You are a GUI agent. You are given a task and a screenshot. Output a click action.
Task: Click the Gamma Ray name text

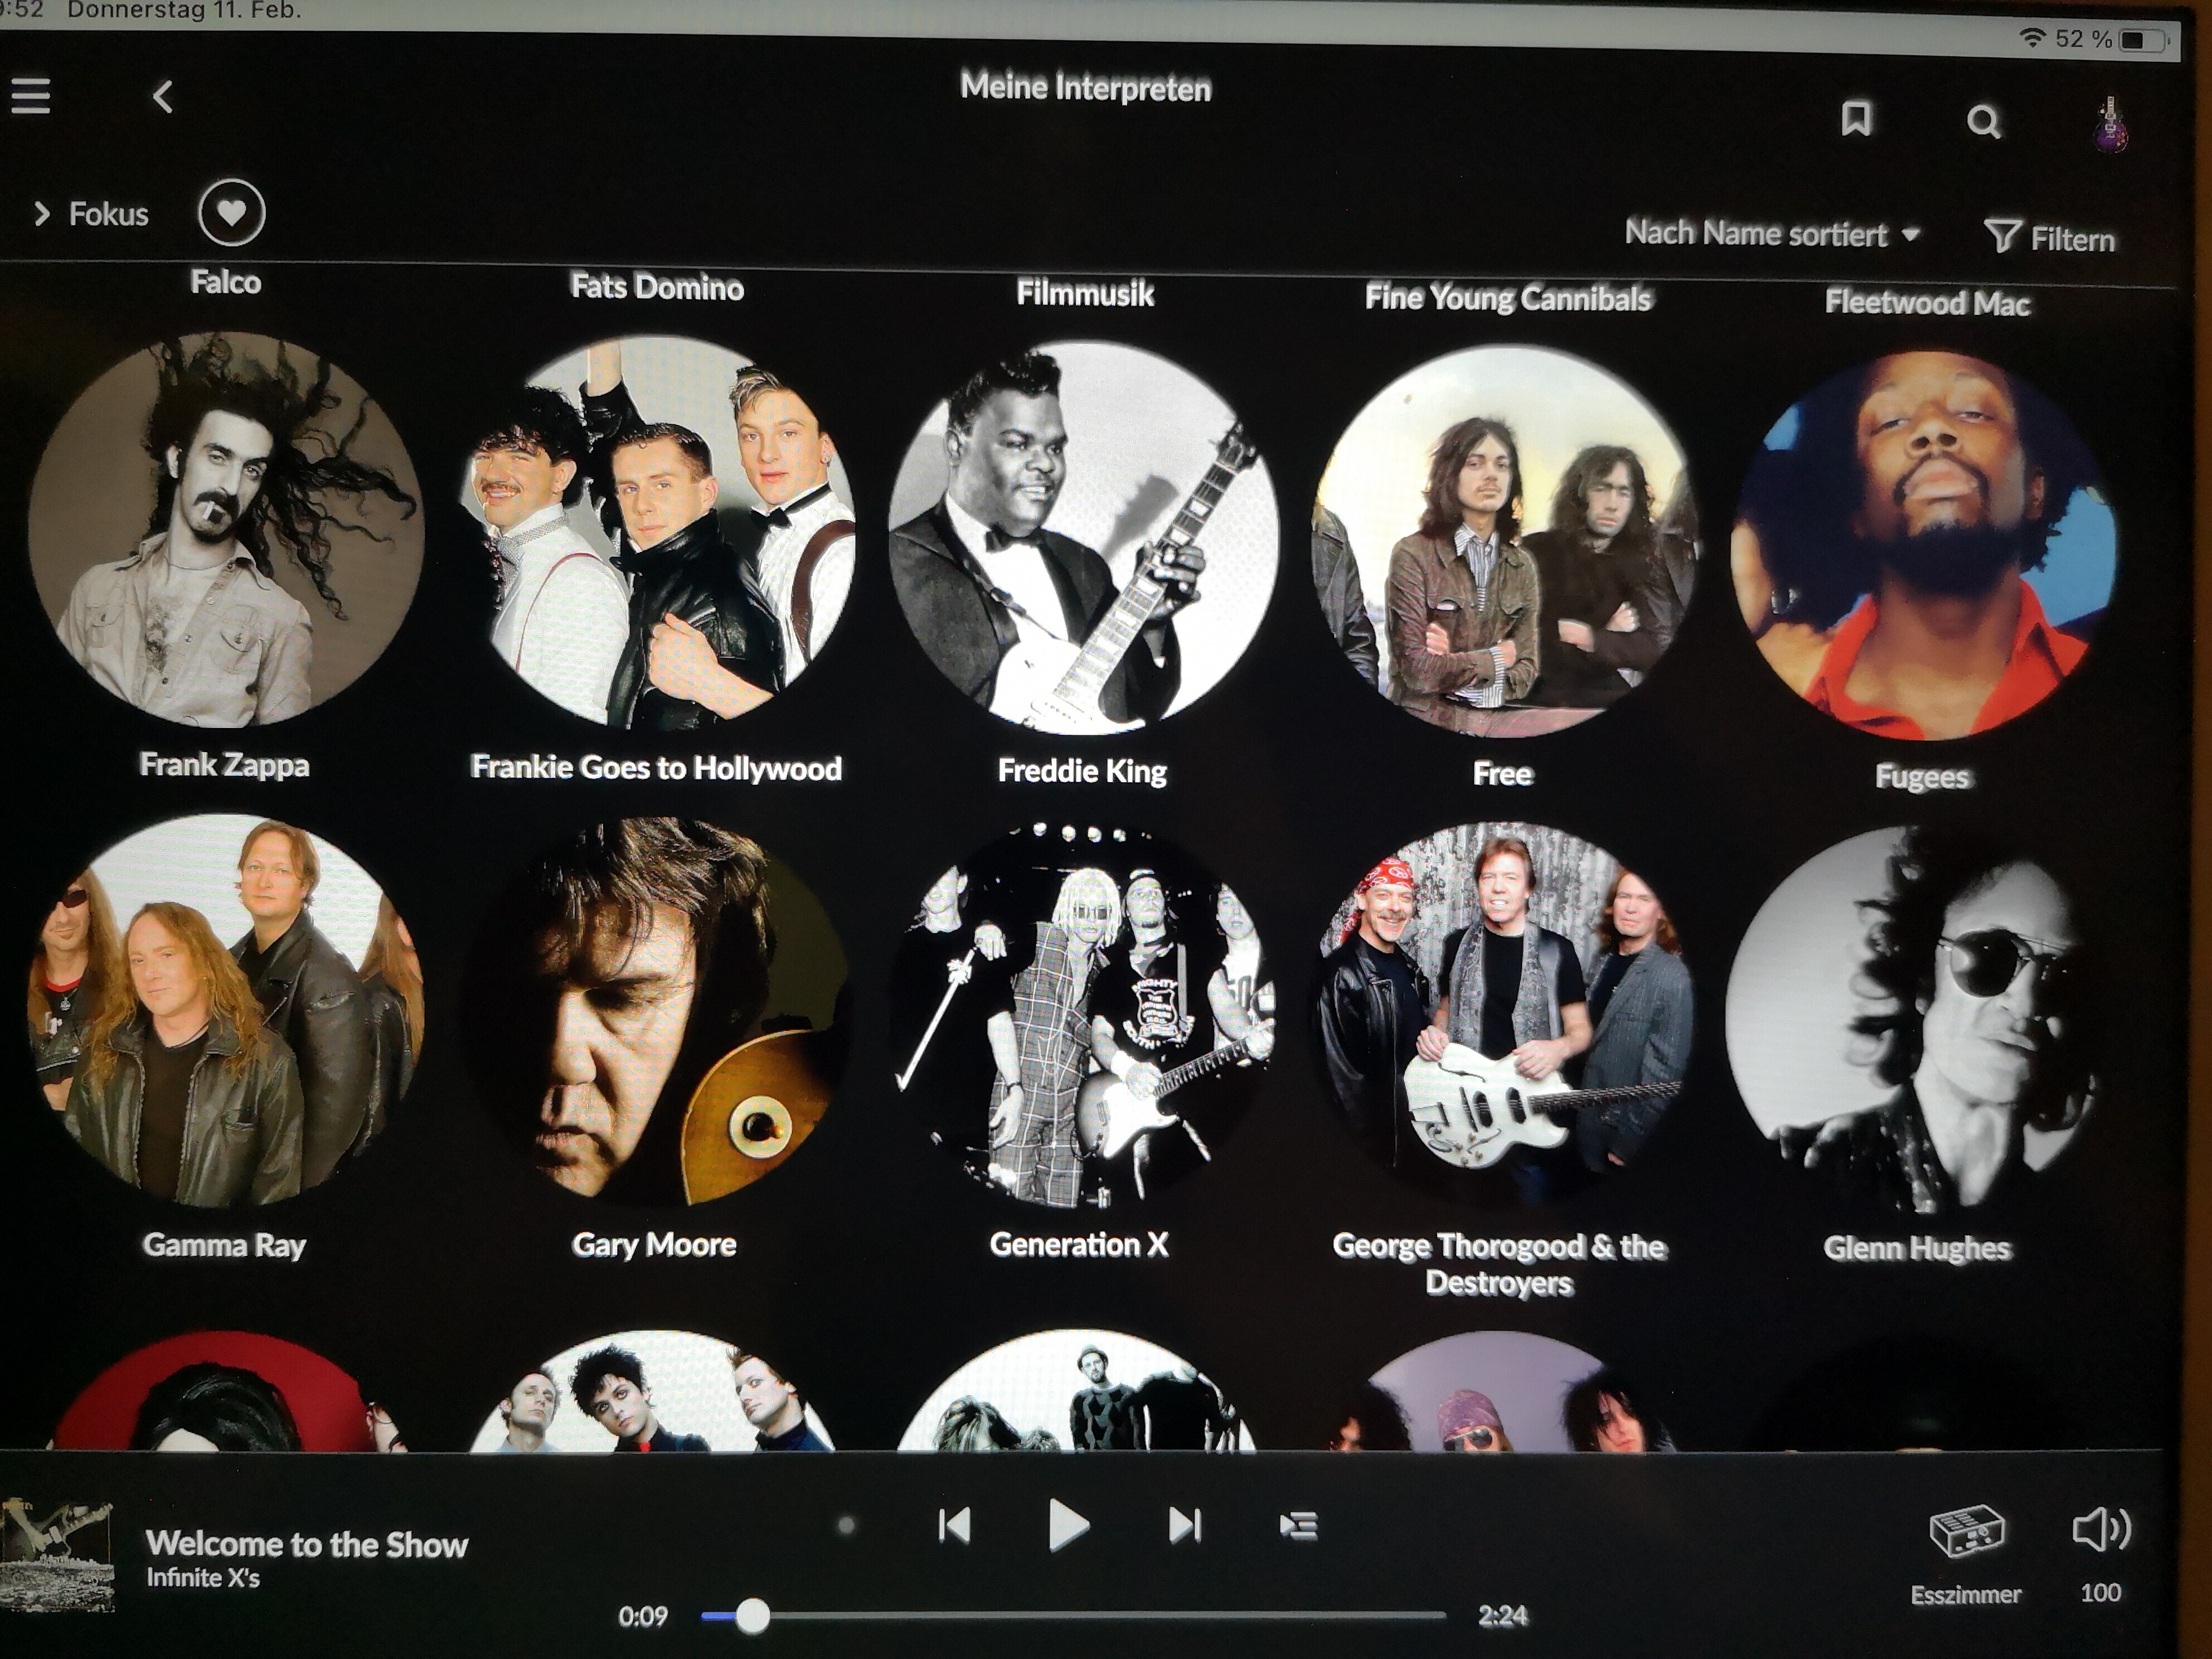tap(224, 1245)
